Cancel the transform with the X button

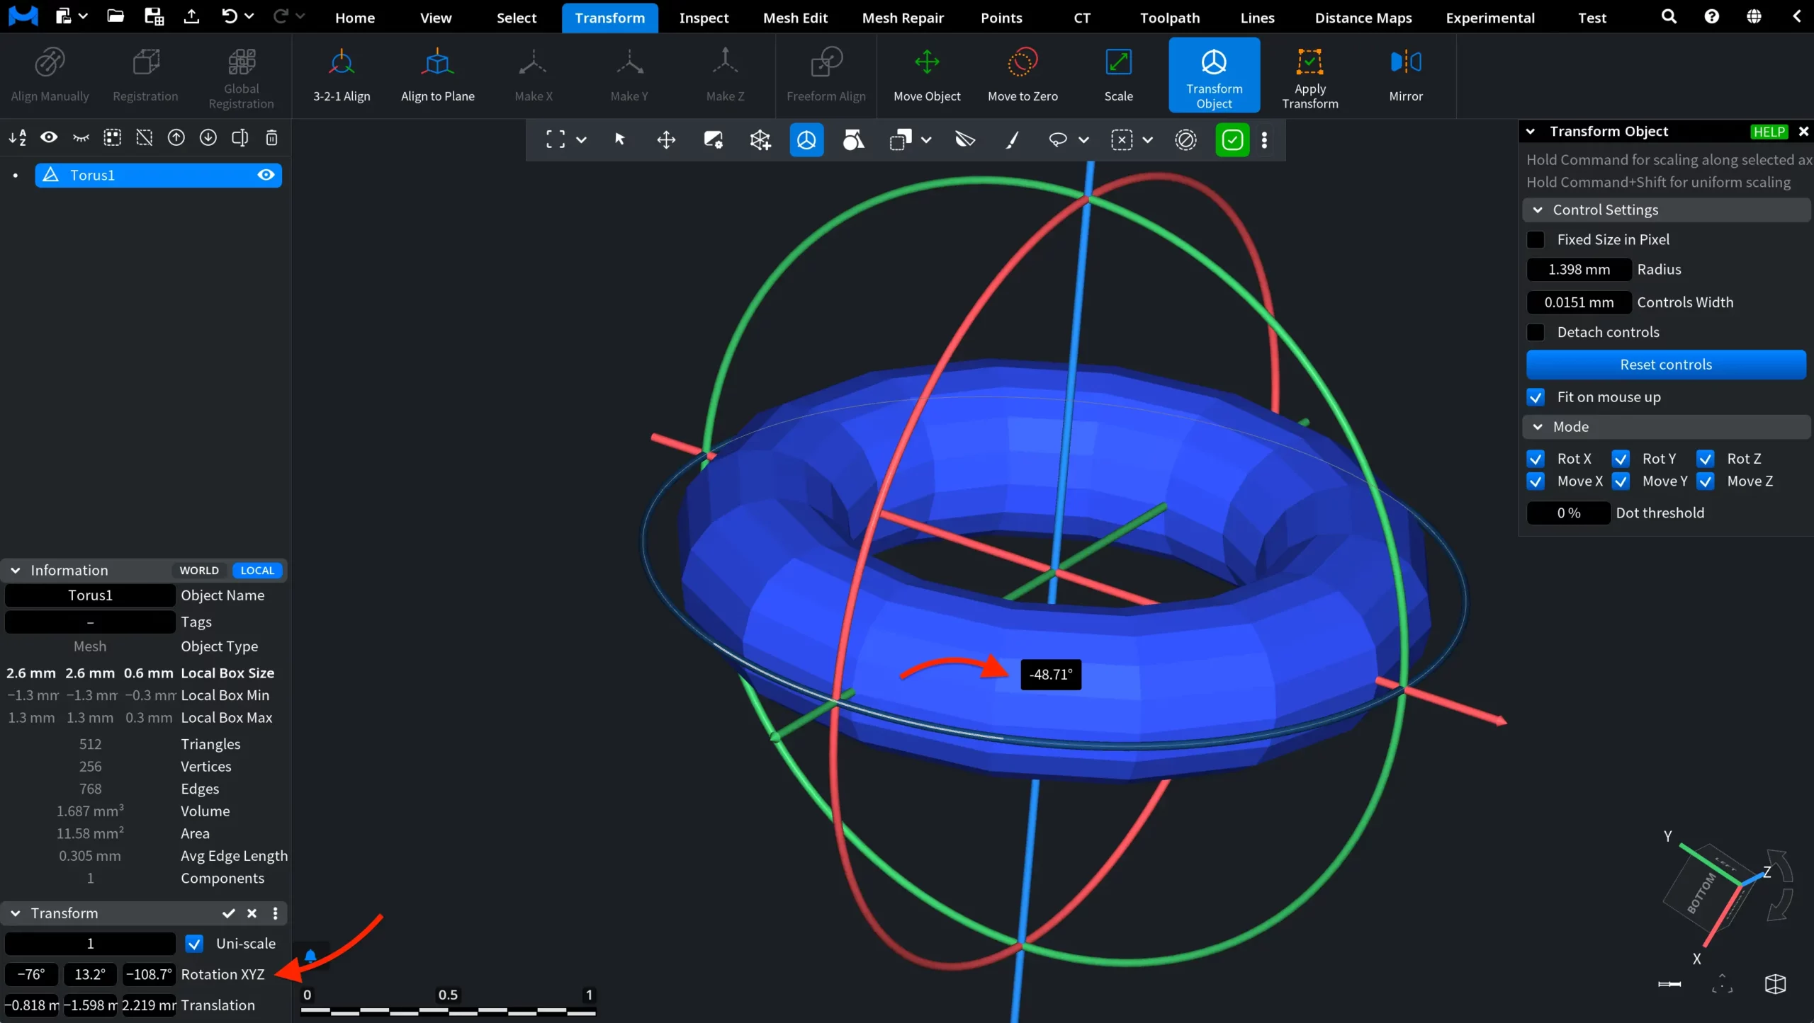[252, 913]
